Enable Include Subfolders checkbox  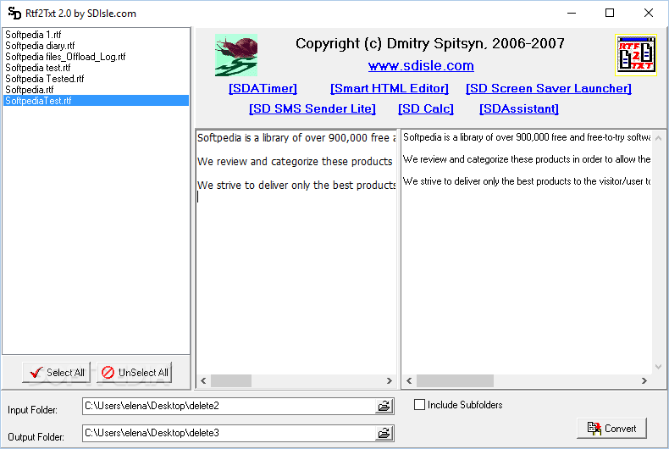[419, 405]
